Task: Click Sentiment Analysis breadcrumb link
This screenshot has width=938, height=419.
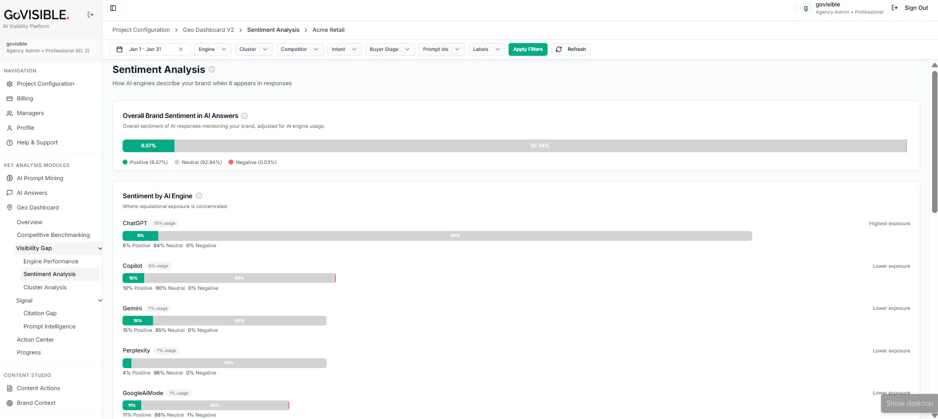Action: coord(273,30)
